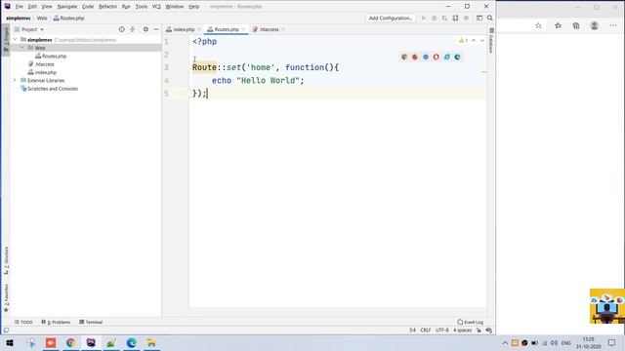
Task: Go to next highlighted error arrow
Action: tap(481, 41)
